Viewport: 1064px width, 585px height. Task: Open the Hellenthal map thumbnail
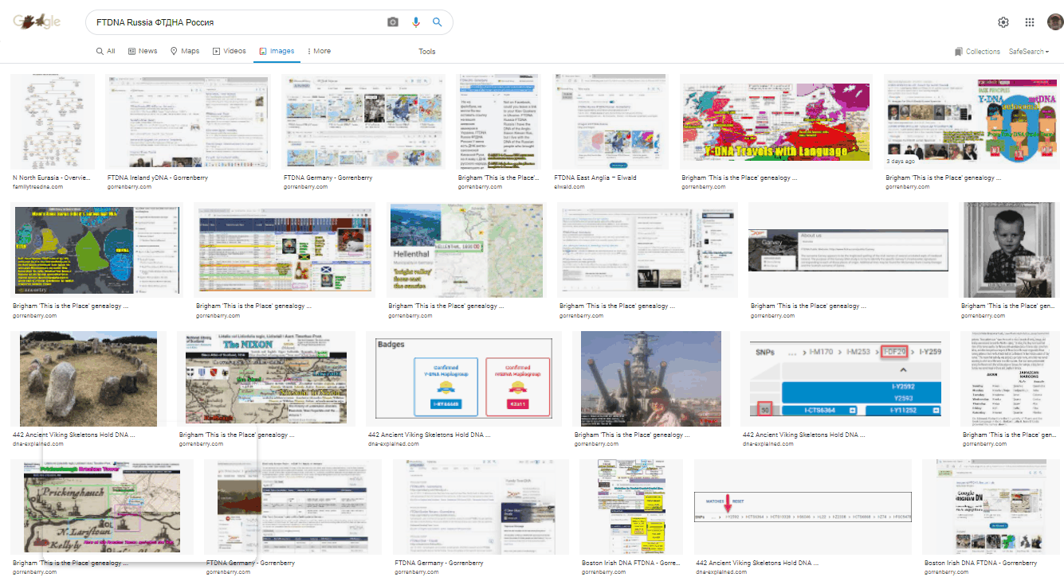point(465,250)
